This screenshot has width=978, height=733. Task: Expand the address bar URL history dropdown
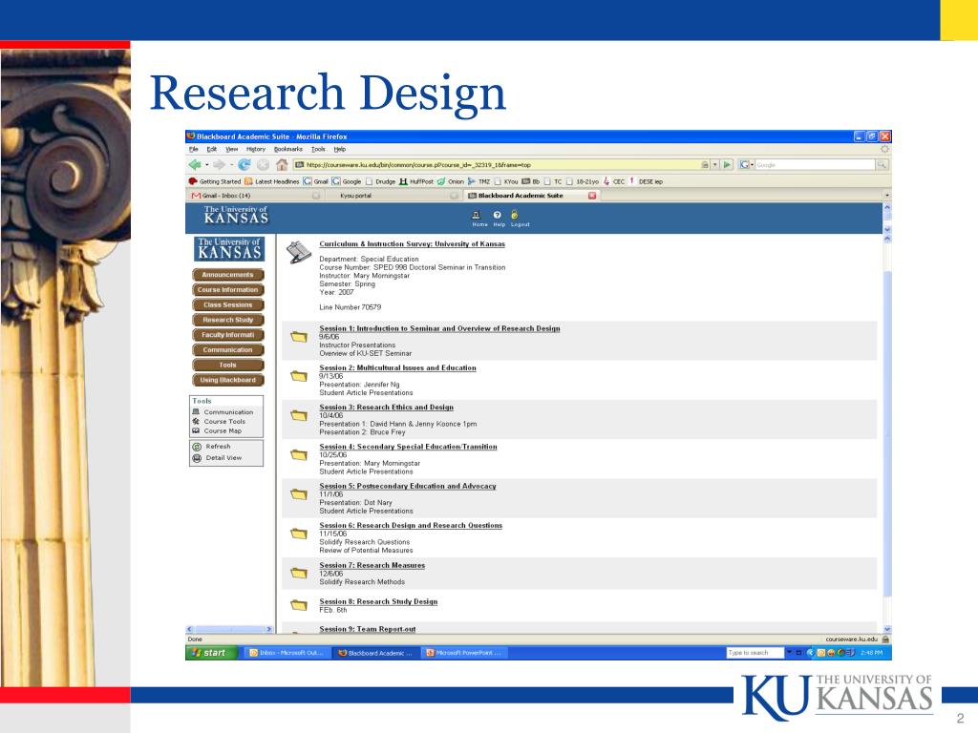[714, 164]
